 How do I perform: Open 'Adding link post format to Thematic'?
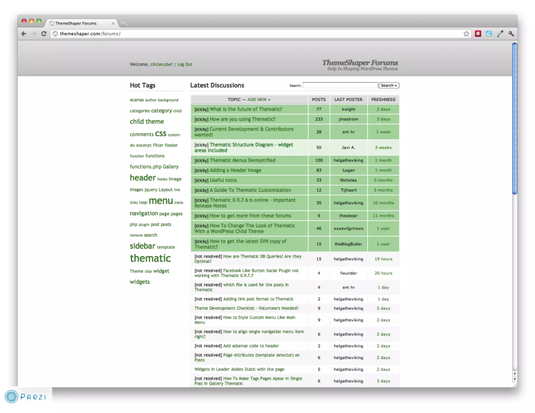click(x=258, y=299)
